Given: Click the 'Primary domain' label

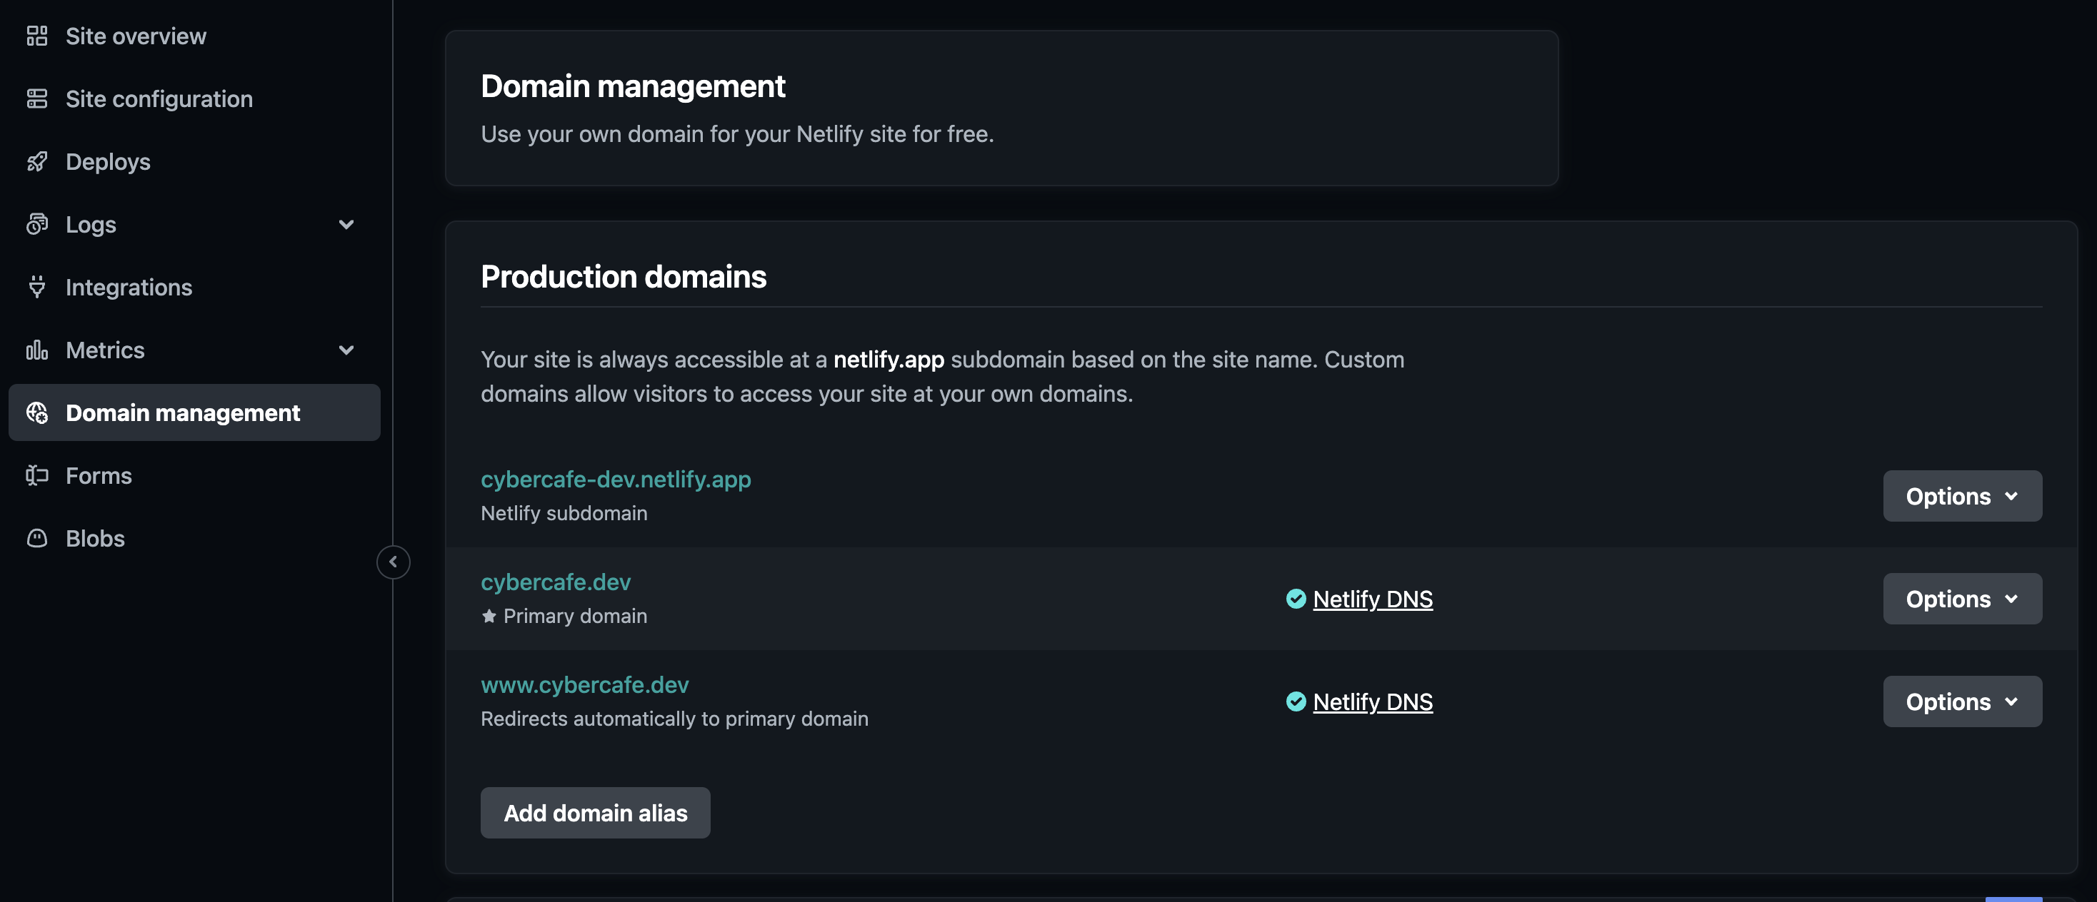Looking at the screenshot, I should click(x=575, y=616).
